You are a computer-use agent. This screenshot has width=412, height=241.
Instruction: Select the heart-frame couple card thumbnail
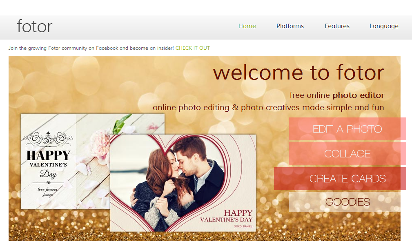point(183,183)
